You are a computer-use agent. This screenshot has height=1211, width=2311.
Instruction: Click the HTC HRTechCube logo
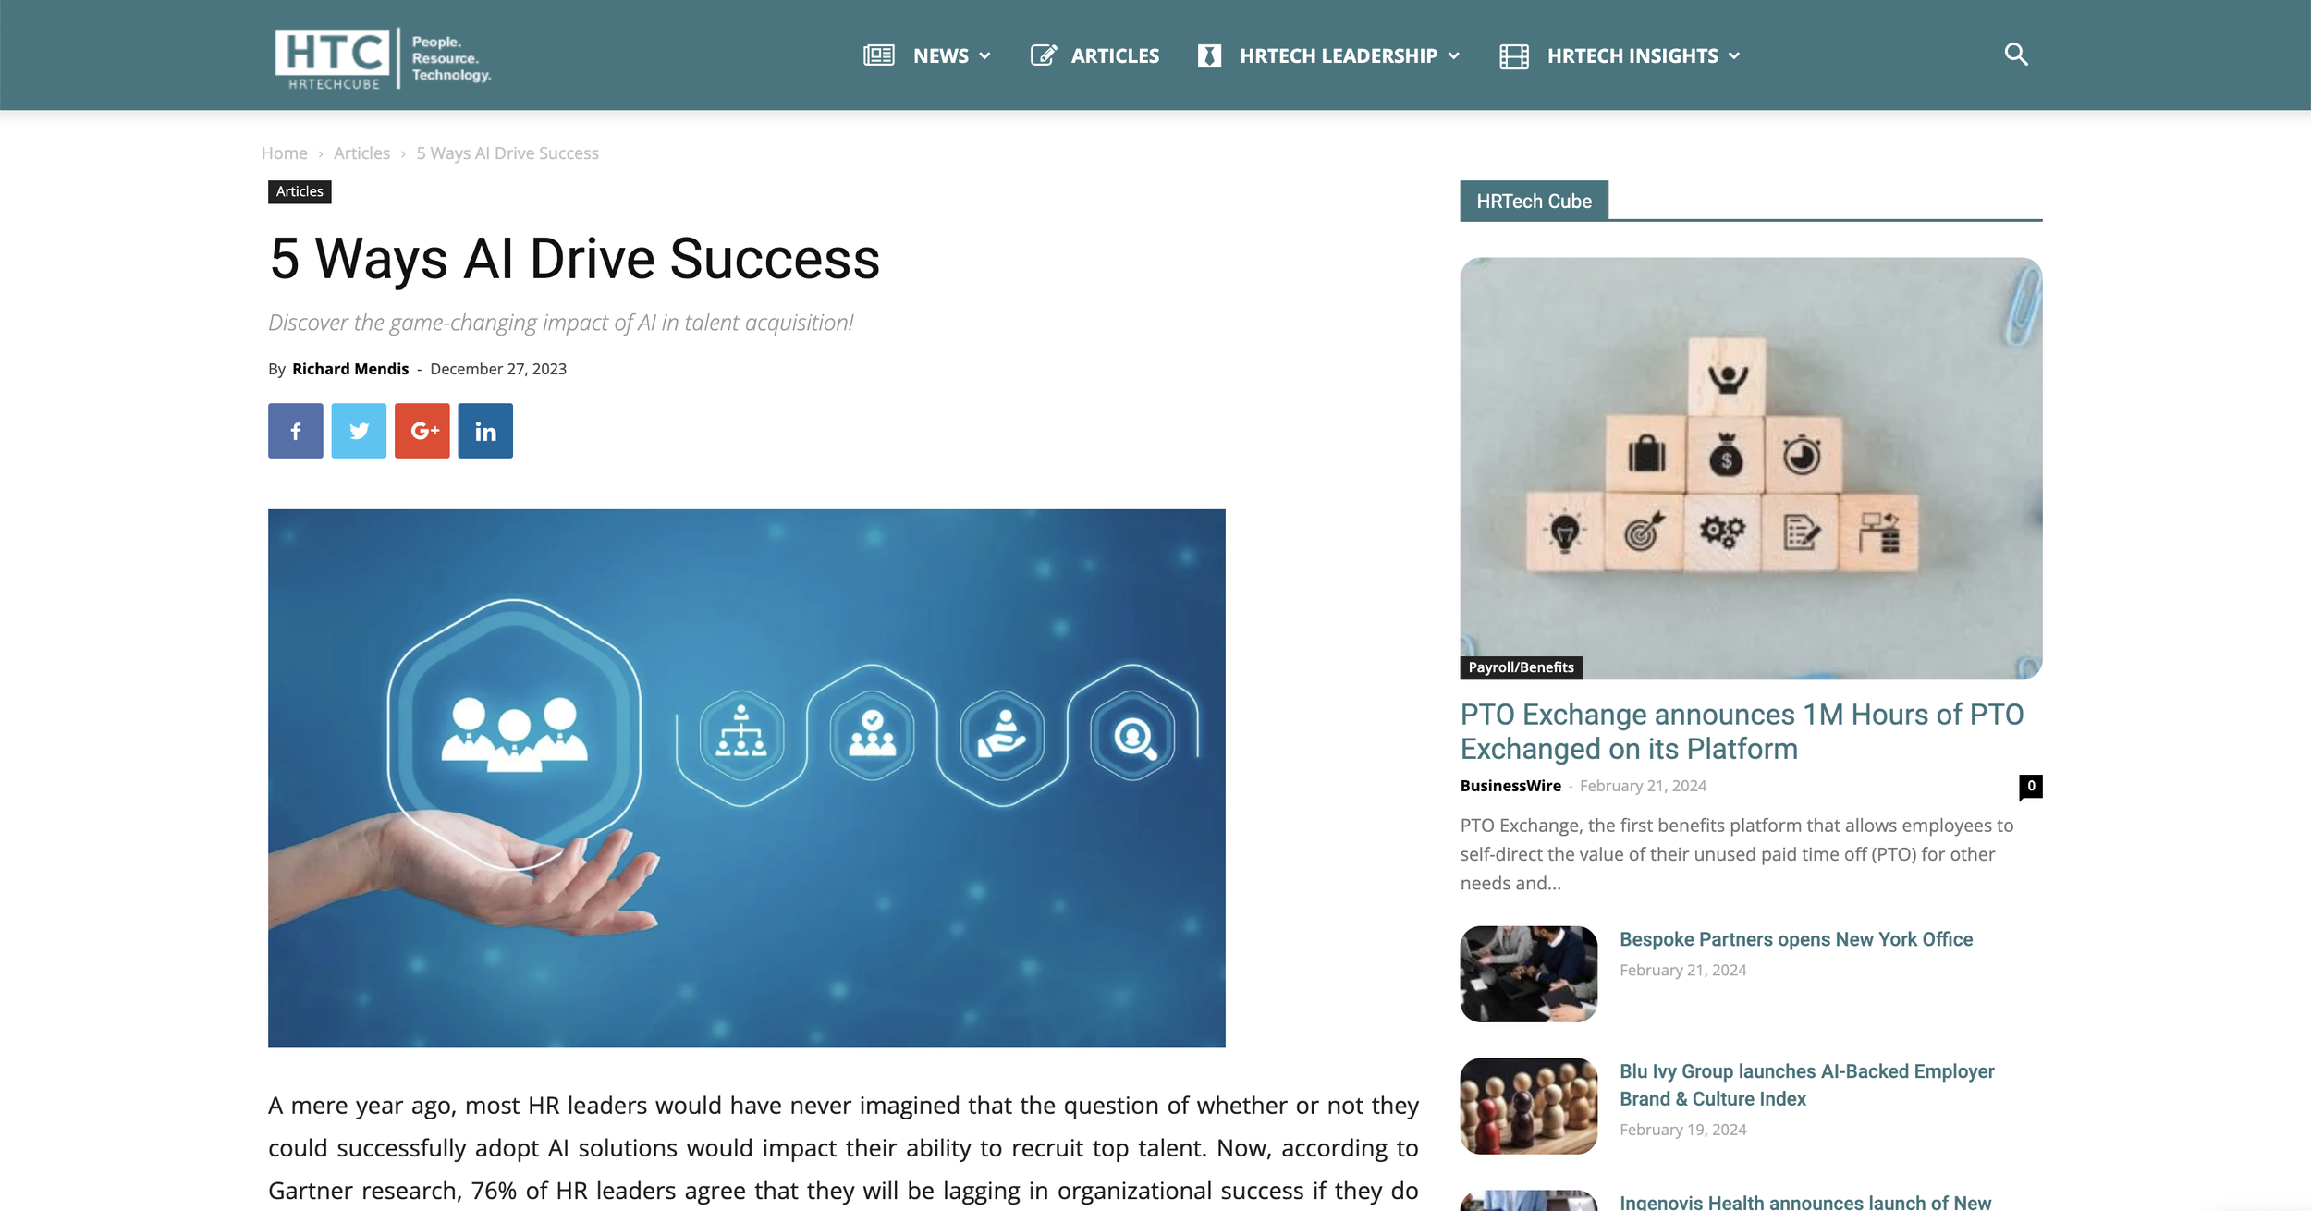(383, 58)
